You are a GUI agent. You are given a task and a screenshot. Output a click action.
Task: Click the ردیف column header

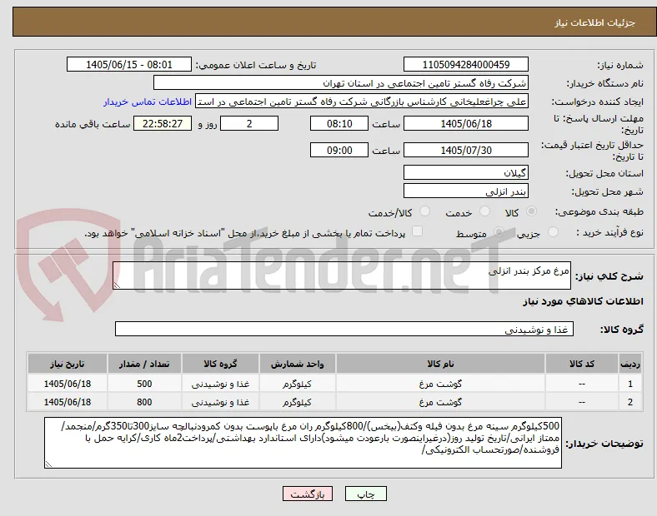pyautogui.click(x=630, y=364)
